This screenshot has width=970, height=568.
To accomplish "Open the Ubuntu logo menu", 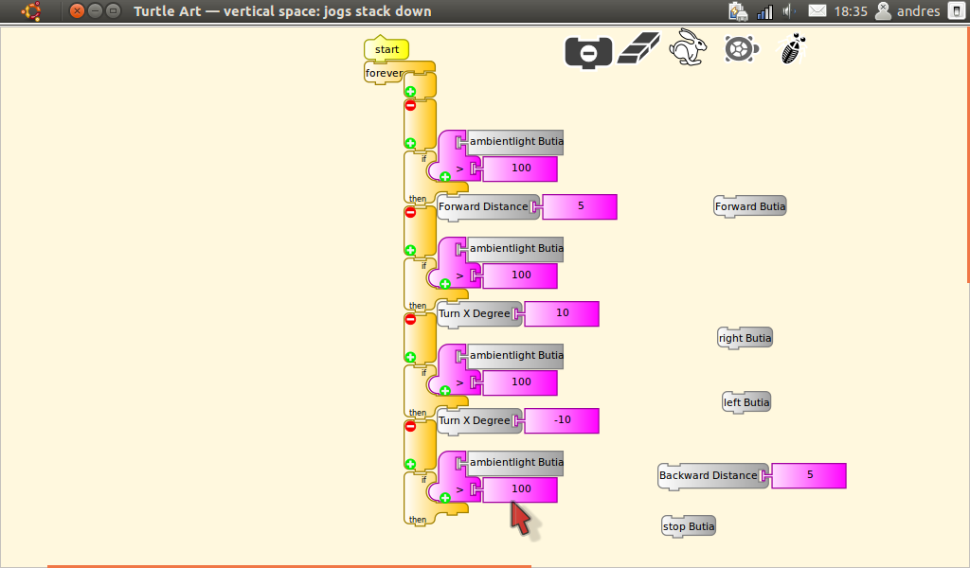I will point(31,11).
